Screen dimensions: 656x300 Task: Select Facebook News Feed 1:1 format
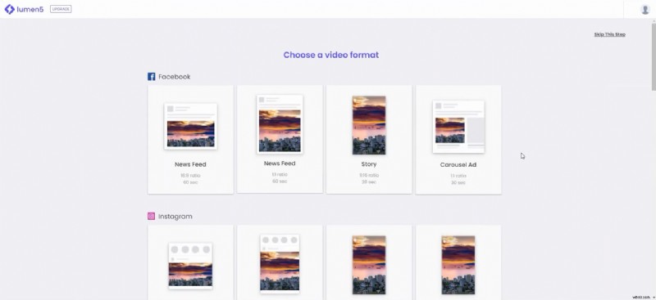(x=280, y=139)
